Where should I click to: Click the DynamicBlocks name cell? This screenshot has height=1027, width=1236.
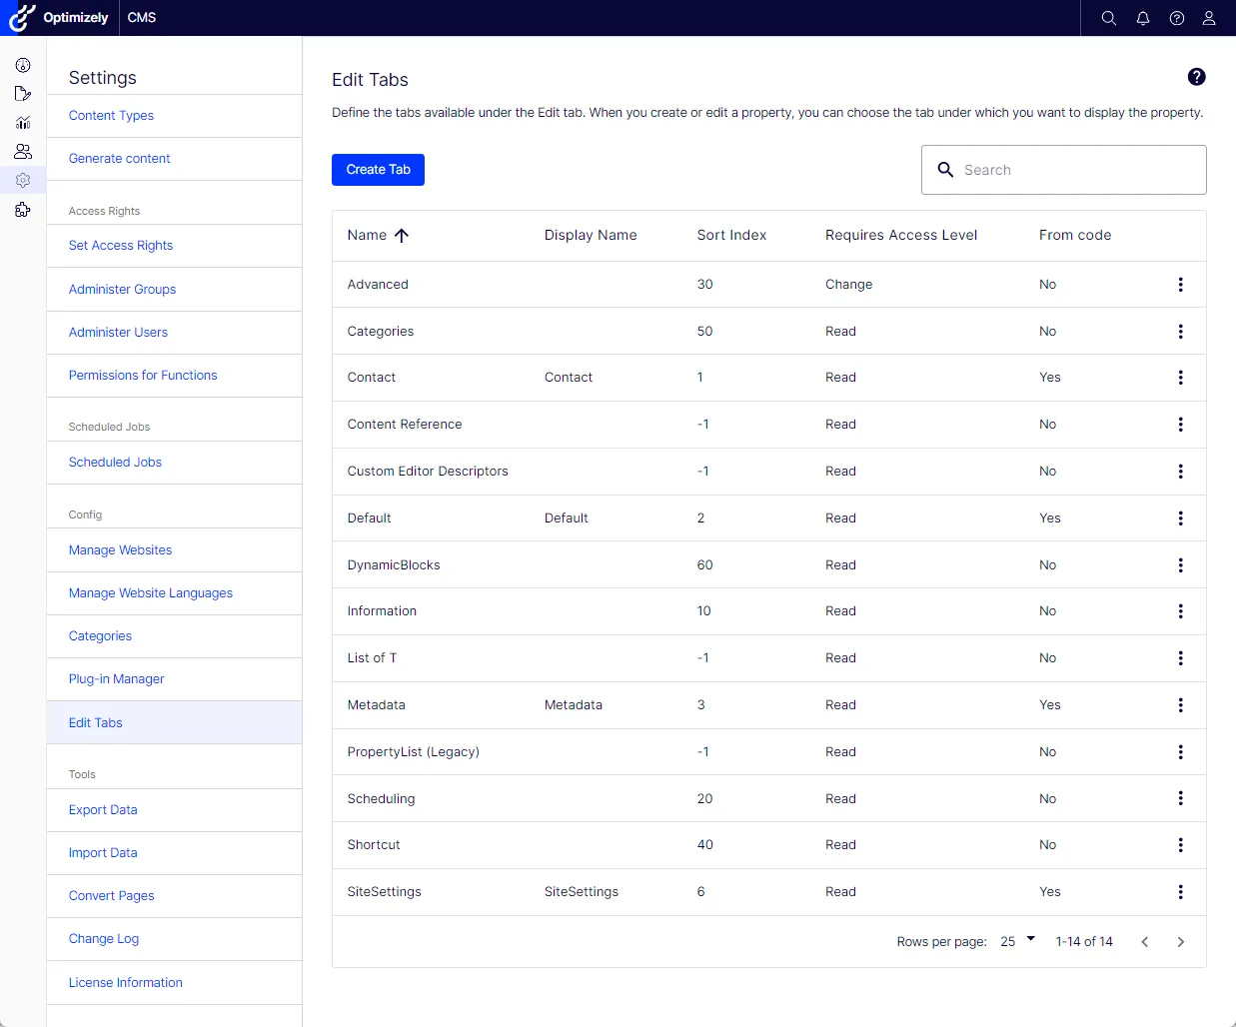point(394,565)
